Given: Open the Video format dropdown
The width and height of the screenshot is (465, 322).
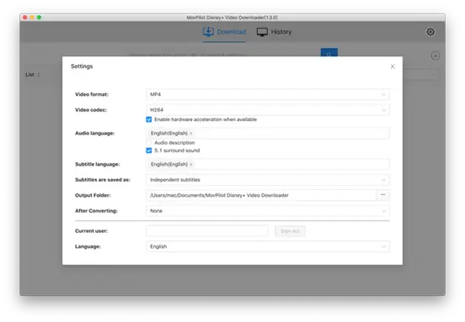Looking at the screenshot, I should pyautogui.click(x=268, y=94).
